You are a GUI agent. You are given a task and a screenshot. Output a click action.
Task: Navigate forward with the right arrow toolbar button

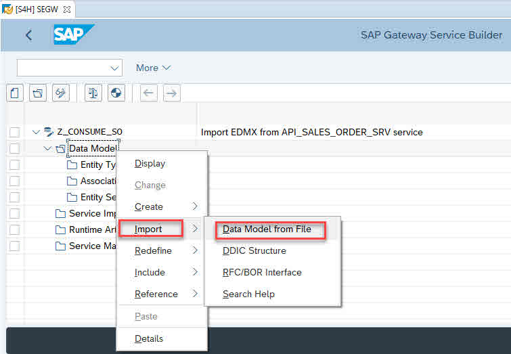tap(172, 93)
